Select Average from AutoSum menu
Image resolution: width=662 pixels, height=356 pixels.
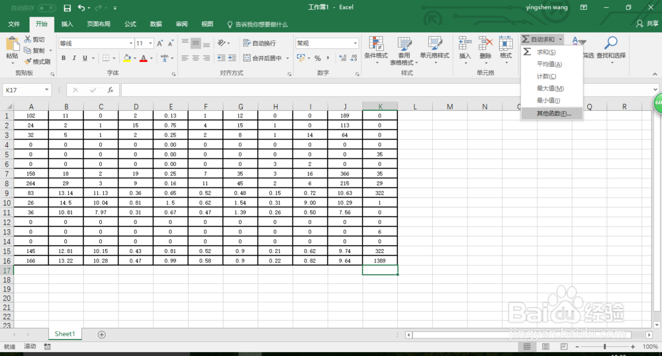tap(552, 64)
